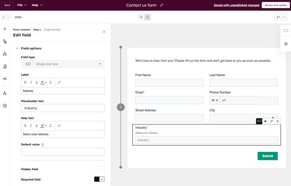Open Label text color picker
The image size is (291, 186).
coord(43,82)
